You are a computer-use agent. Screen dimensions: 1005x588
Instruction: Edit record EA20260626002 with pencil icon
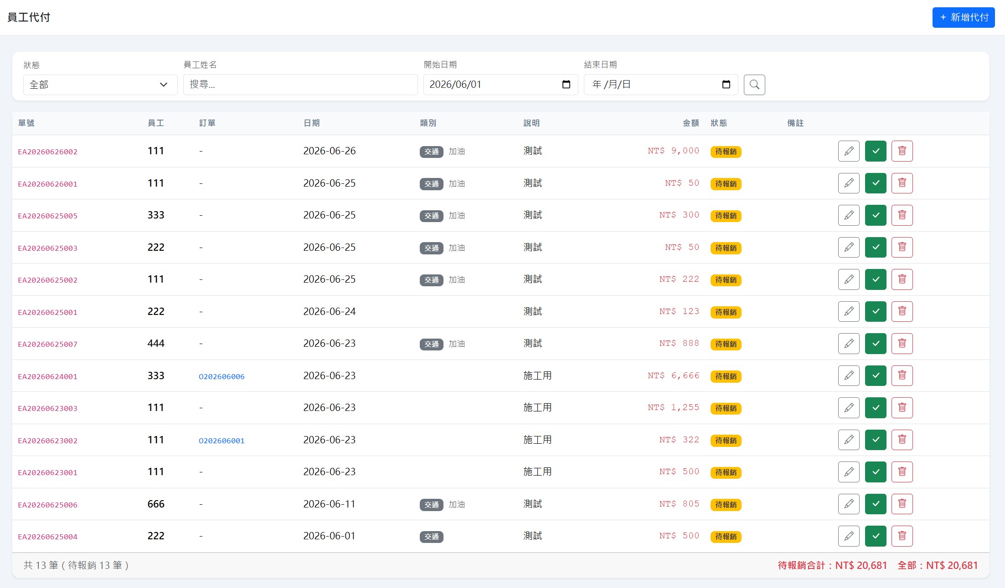pos(849,151)
